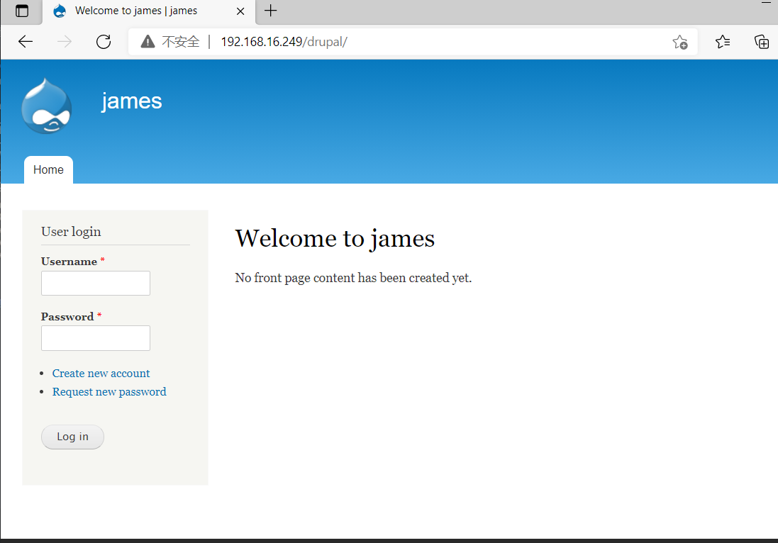Open a new tab with plus icon
Screen dimensions: 778x543
click(270, 11)
